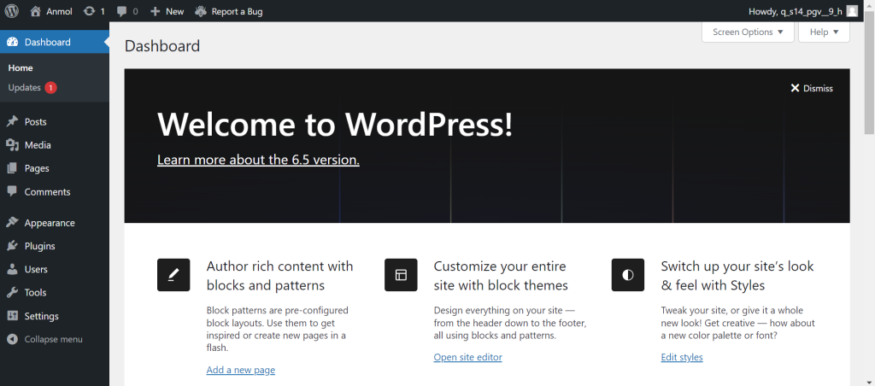
Task: Click the plus icon next to New
Action: (x=156, y=11)
